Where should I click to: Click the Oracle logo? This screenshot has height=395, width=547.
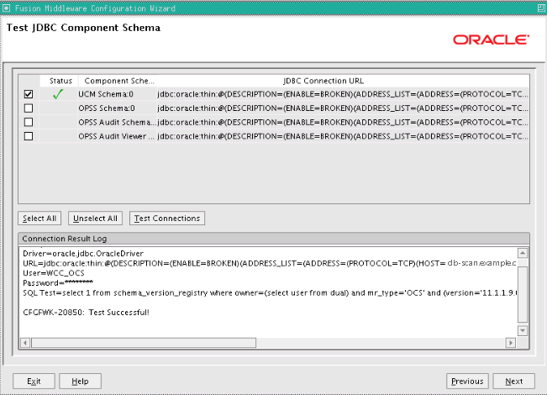[x=492, y=39]
